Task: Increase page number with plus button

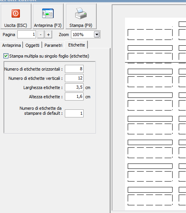Action: tap(48, 35)
